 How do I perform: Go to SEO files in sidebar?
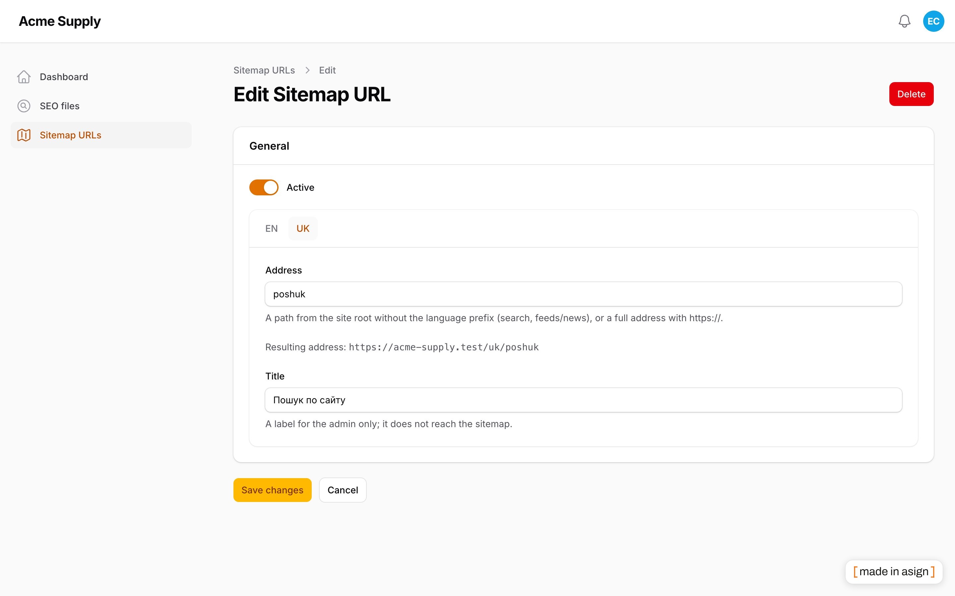tap(101, 106)
